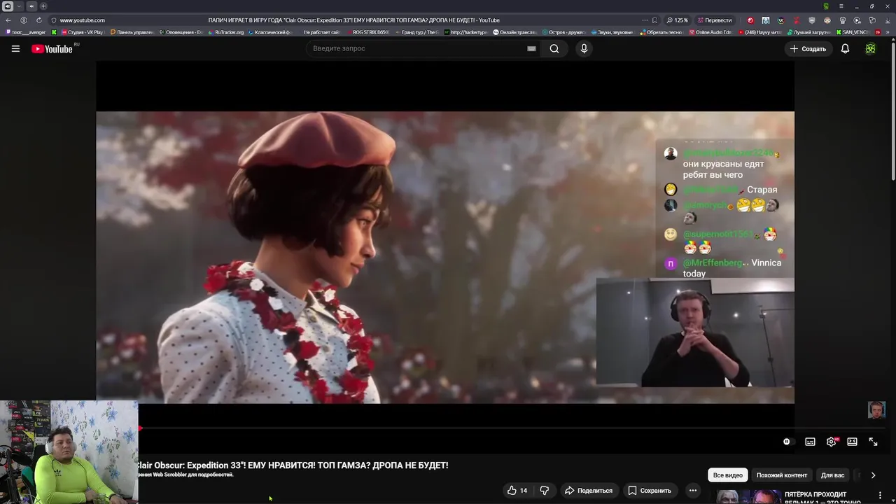Toggle subtitles in the video player
This screenshot has width=896, height=504.
coord(810,442)
